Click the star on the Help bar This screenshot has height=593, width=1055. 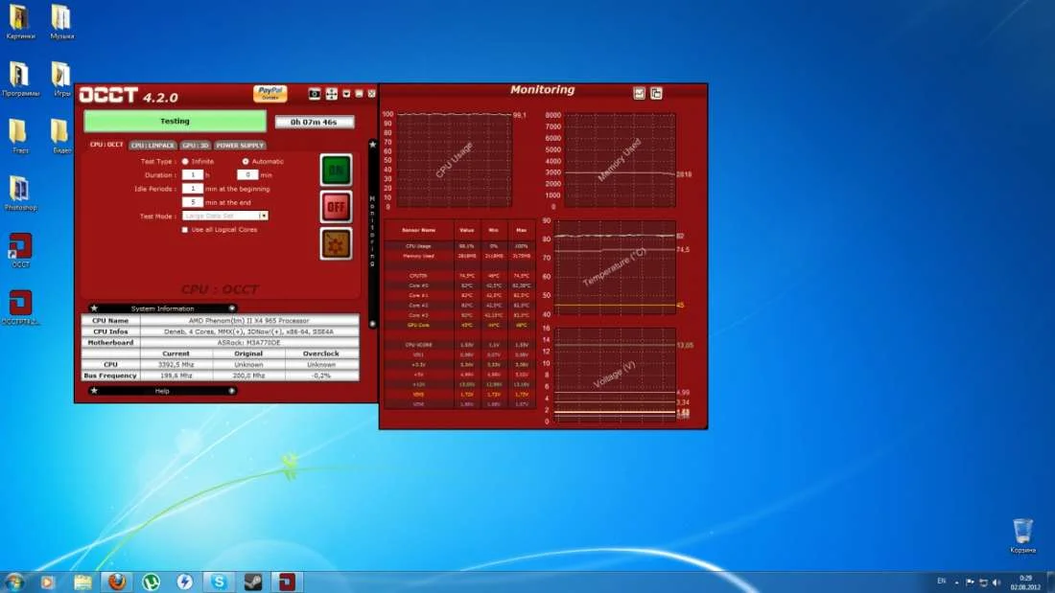(x=94, y=391)
